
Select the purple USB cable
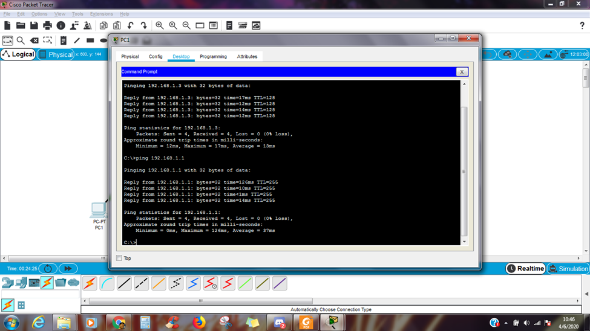click(x=280, y=283)
